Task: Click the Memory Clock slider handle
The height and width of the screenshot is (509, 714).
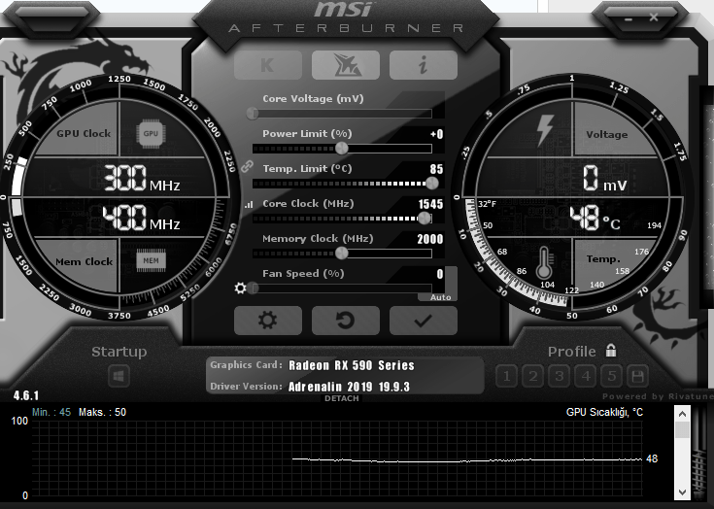Action: 342,254
